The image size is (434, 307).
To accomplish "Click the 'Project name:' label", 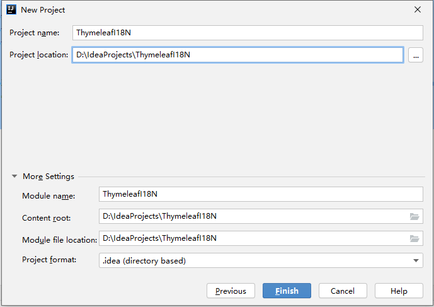I will [x=34, y=33].
